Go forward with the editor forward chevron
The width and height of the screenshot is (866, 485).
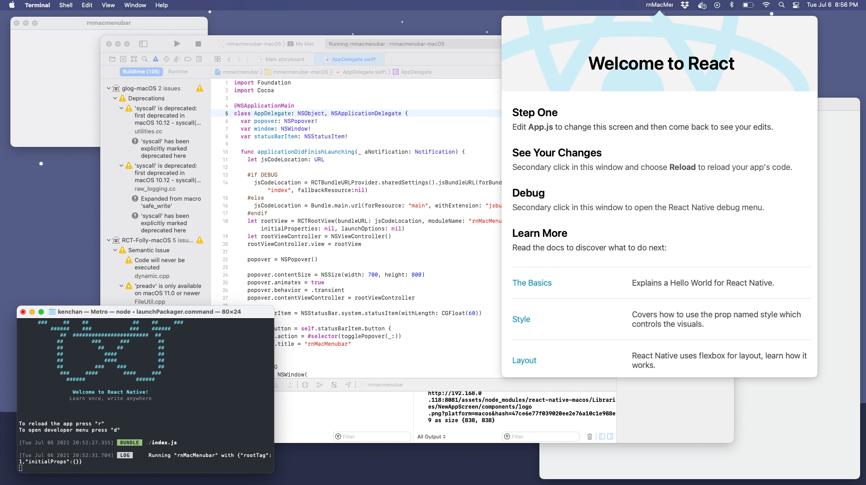(239, 59)
